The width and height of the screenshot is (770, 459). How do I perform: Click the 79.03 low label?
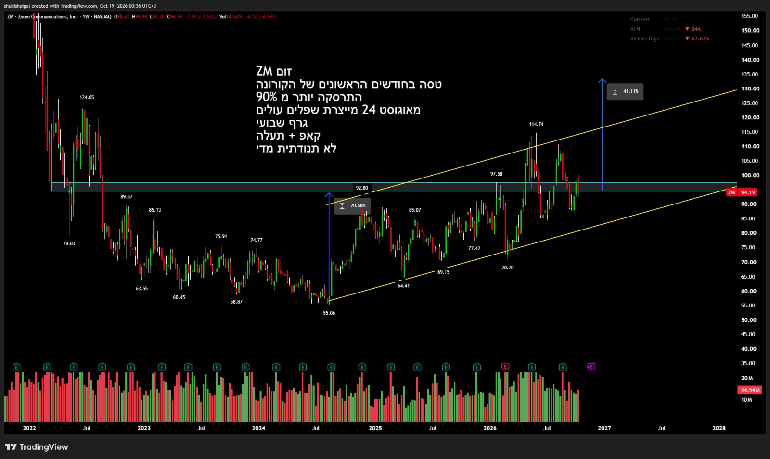[x=69, y=243]
